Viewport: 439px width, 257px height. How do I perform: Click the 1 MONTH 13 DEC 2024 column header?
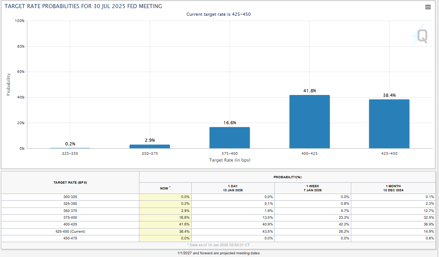coord(393,188)
